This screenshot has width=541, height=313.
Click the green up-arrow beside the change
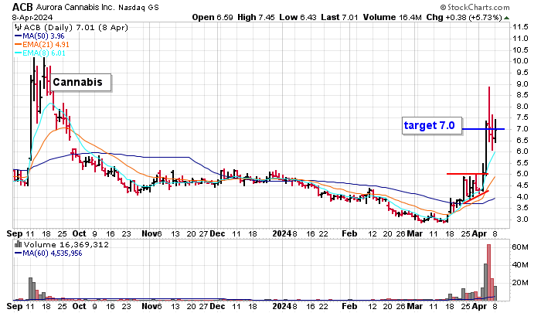coord(506,18)
